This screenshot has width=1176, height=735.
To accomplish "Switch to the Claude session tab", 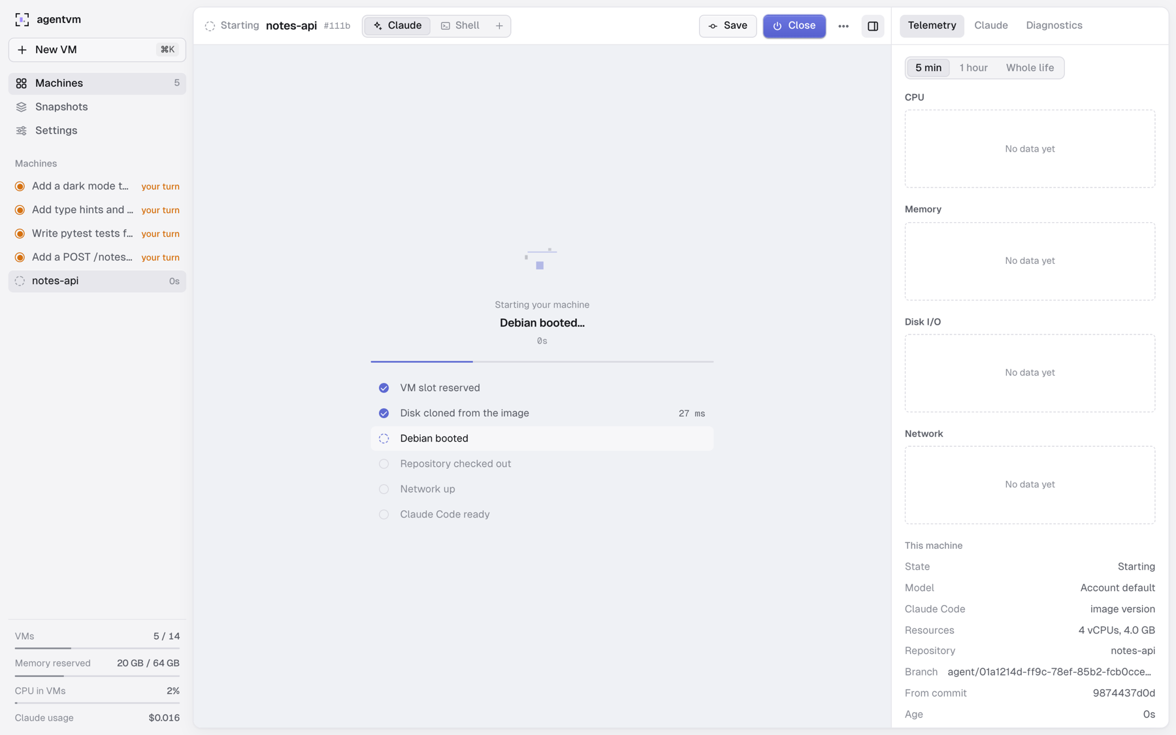I will click(x=397, y=25).
